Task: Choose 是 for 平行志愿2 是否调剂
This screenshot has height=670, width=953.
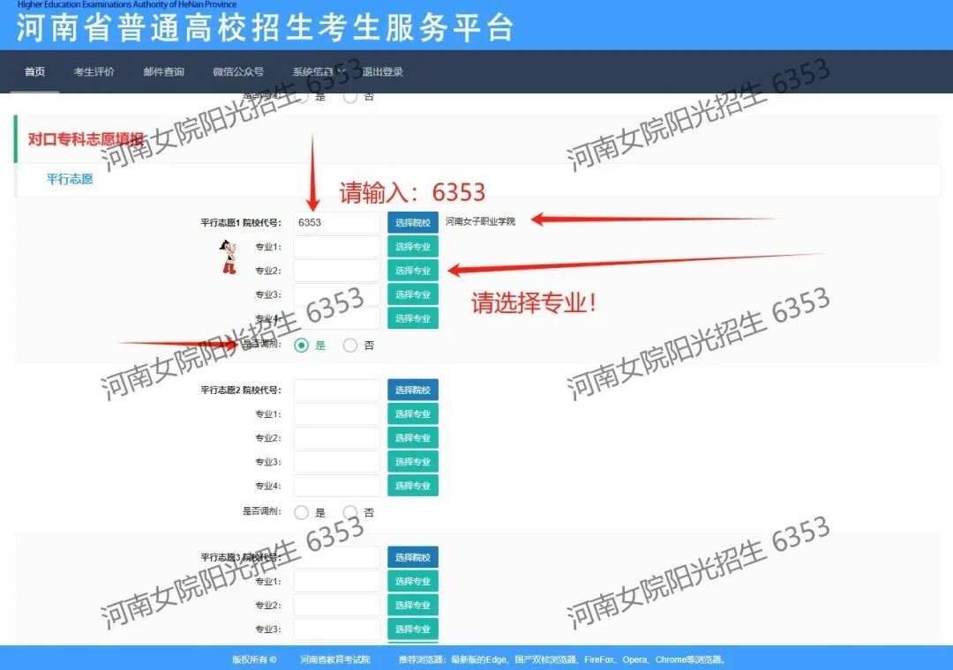Action: (x=302, y=512)
